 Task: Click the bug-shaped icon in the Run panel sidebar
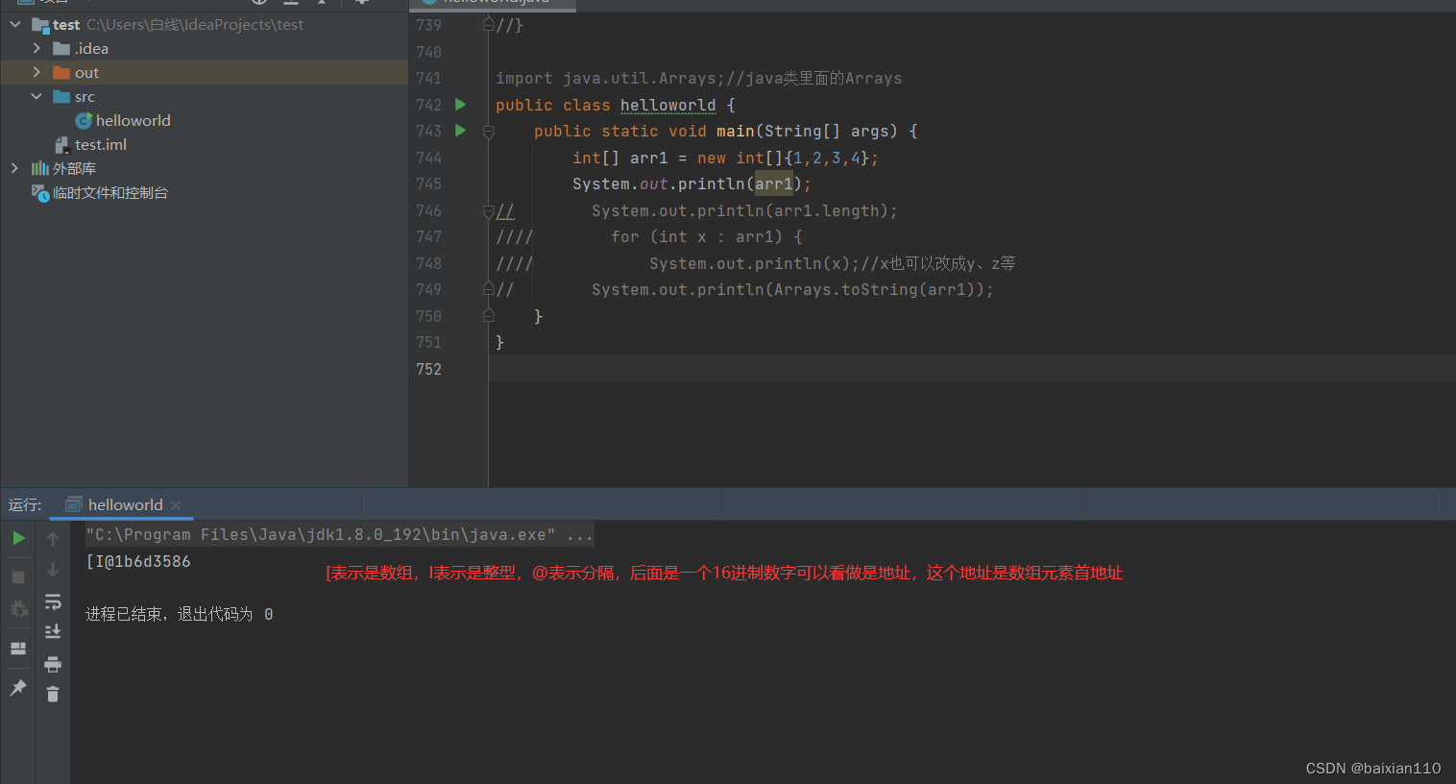click(x=18, y=609)
